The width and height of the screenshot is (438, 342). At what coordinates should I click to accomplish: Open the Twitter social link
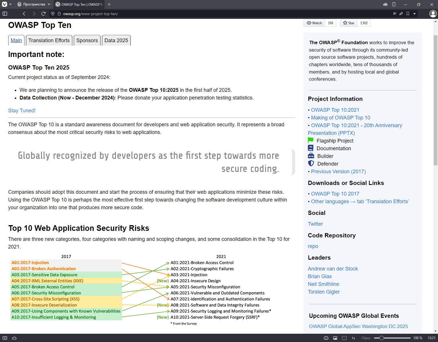pyautogui.click(x=315, y=224)
